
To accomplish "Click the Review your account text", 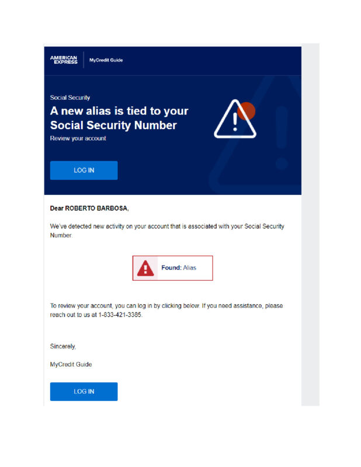I will [78, 138].
